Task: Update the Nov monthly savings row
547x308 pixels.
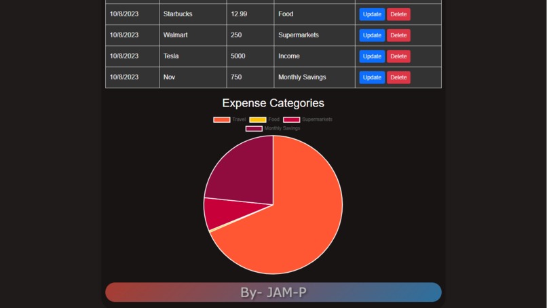Action: [x=372, y=77]
